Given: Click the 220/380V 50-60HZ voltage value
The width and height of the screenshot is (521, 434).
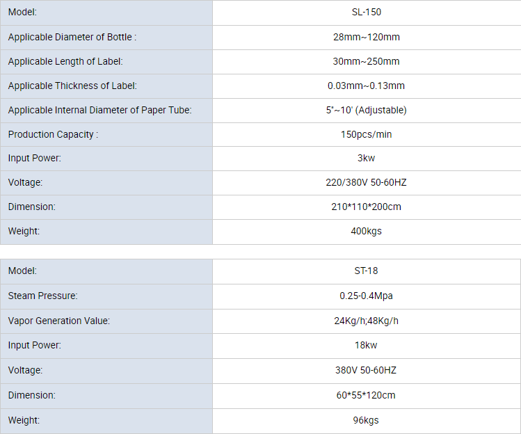Looking at the screenshot, I should click(366, 182).
